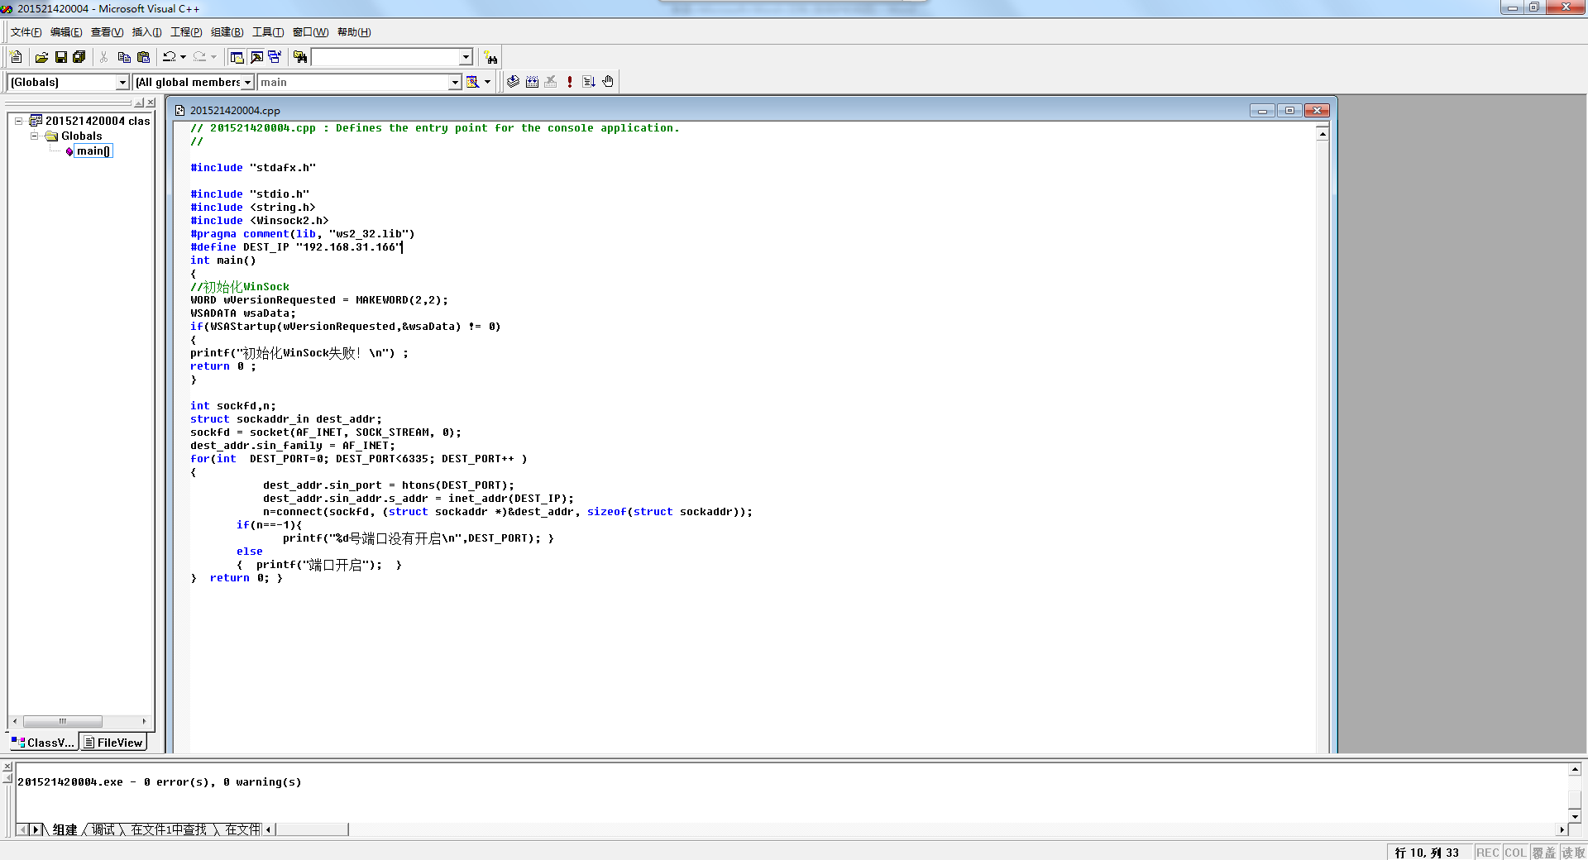Click the WizardBar actions wand icon
1588x860 pixels.
[x=473, y=82]
